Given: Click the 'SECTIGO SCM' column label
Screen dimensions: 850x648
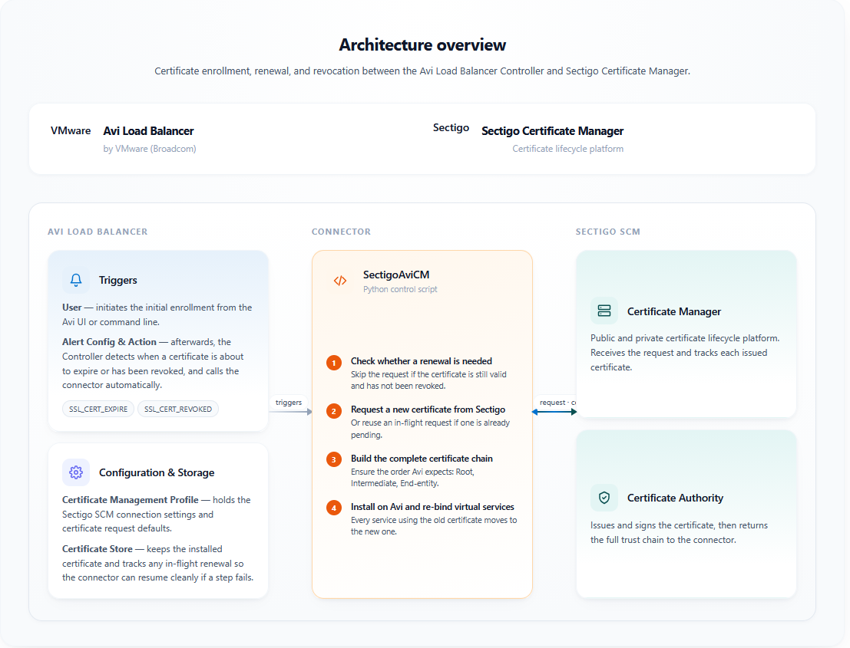Looking at the screenshot, I should pyautogui.click(x=607, y=232).
